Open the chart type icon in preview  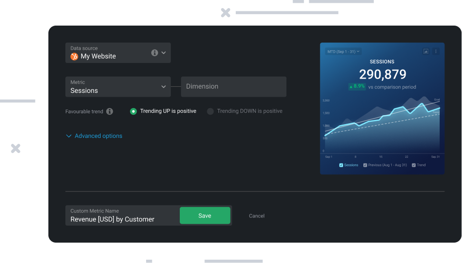tap(425, 51)
